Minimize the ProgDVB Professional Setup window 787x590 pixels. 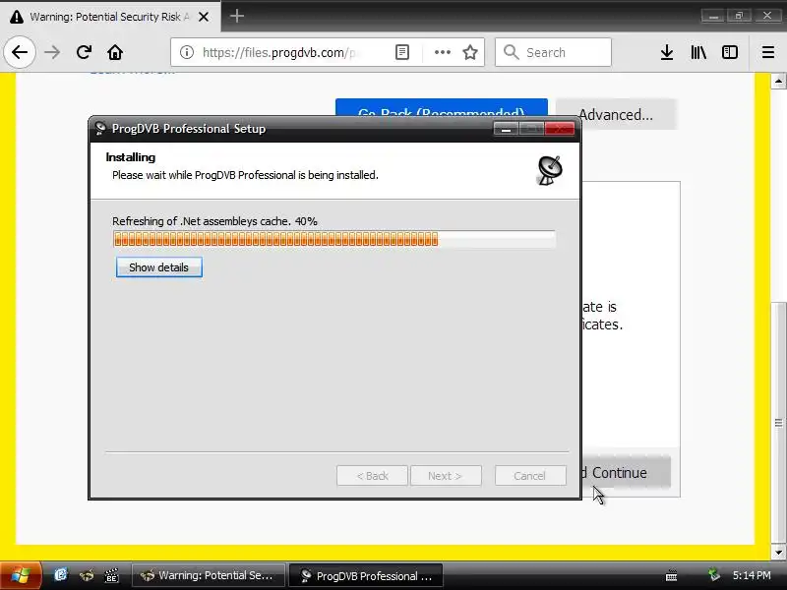[x=506, y=130]
